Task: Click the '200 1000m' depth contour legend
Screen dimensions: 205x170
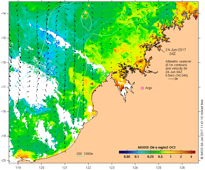Action: pos(85,154)
